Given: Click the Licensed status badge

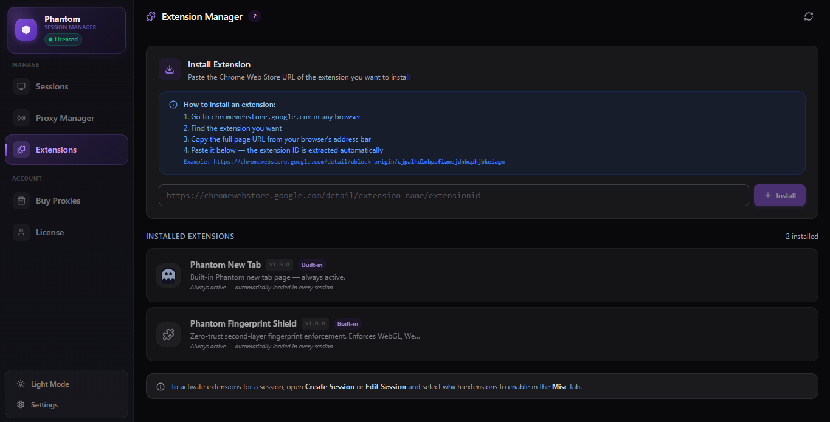Looking at the screenshot, I should pos(63,40).
